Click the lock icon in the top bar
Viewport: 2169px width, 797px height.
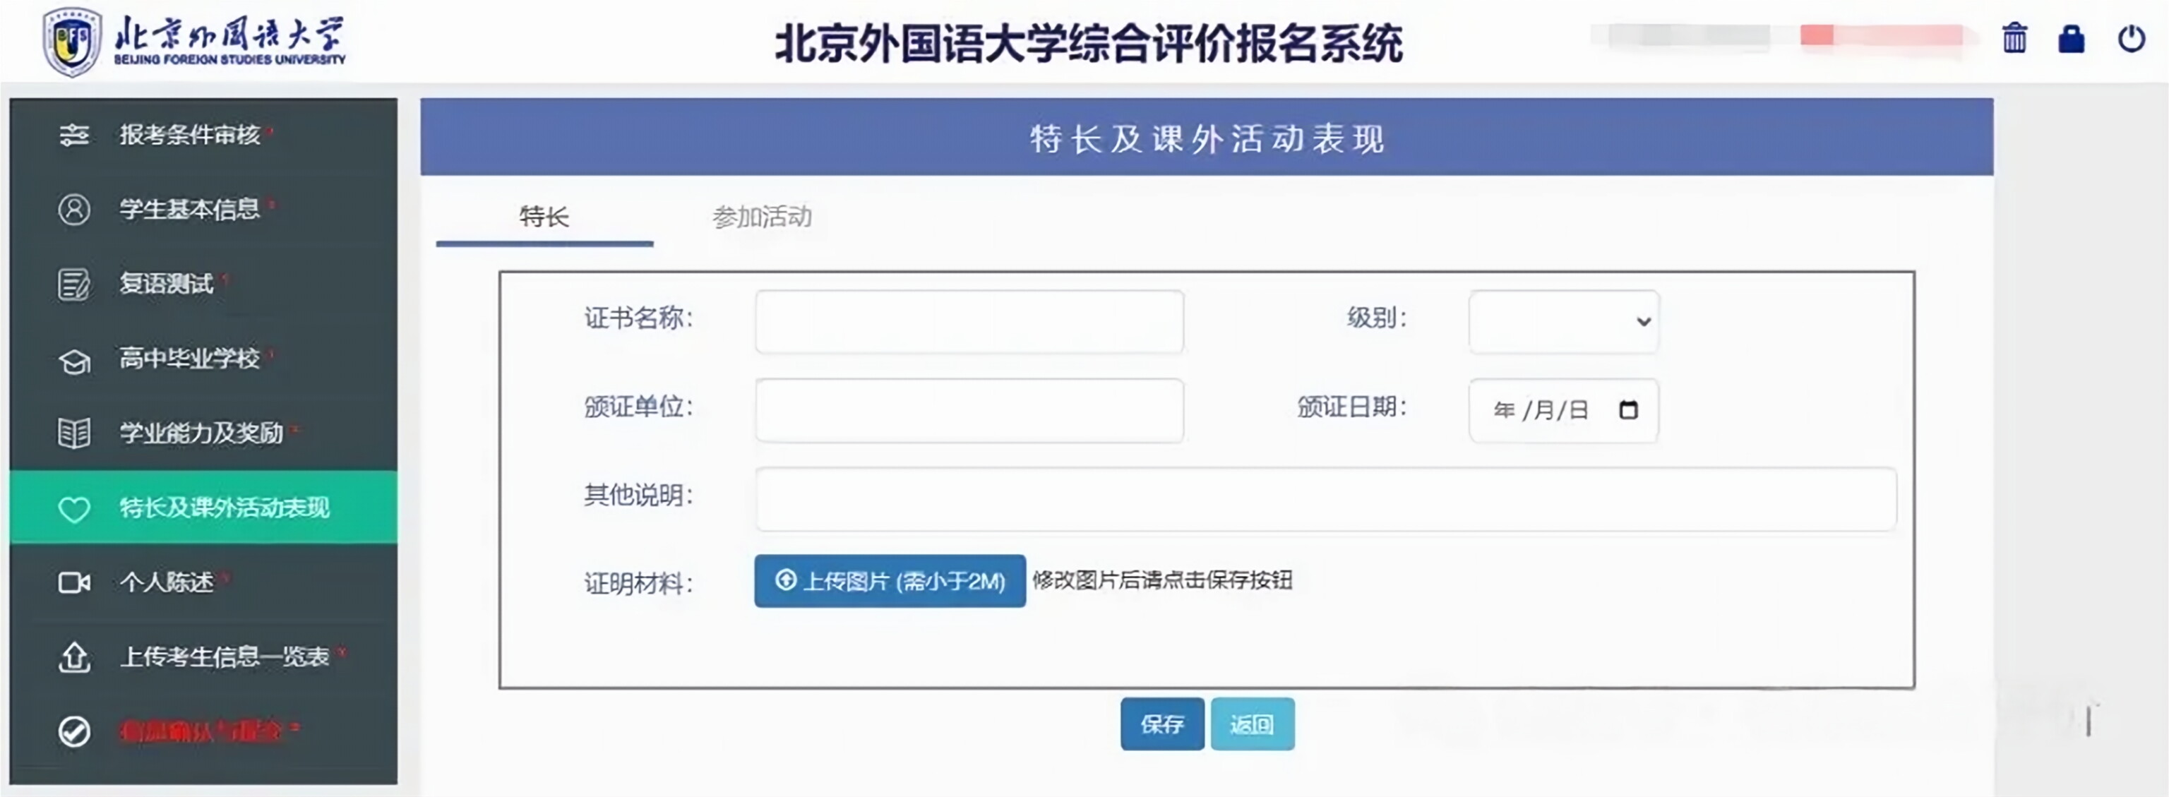2072,39
